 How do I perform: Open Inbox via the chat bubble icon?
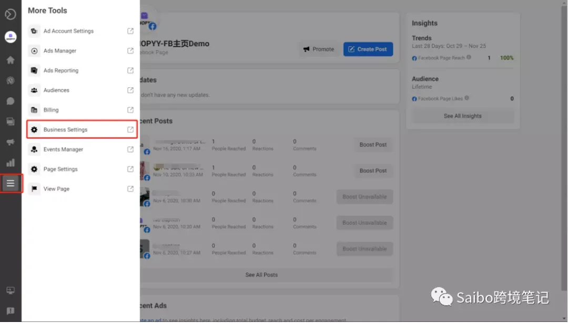[x=11, y=101]
